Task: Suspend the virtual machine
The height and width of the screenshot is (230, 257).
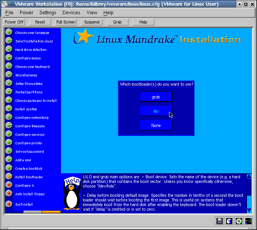Action: (92, 22)
